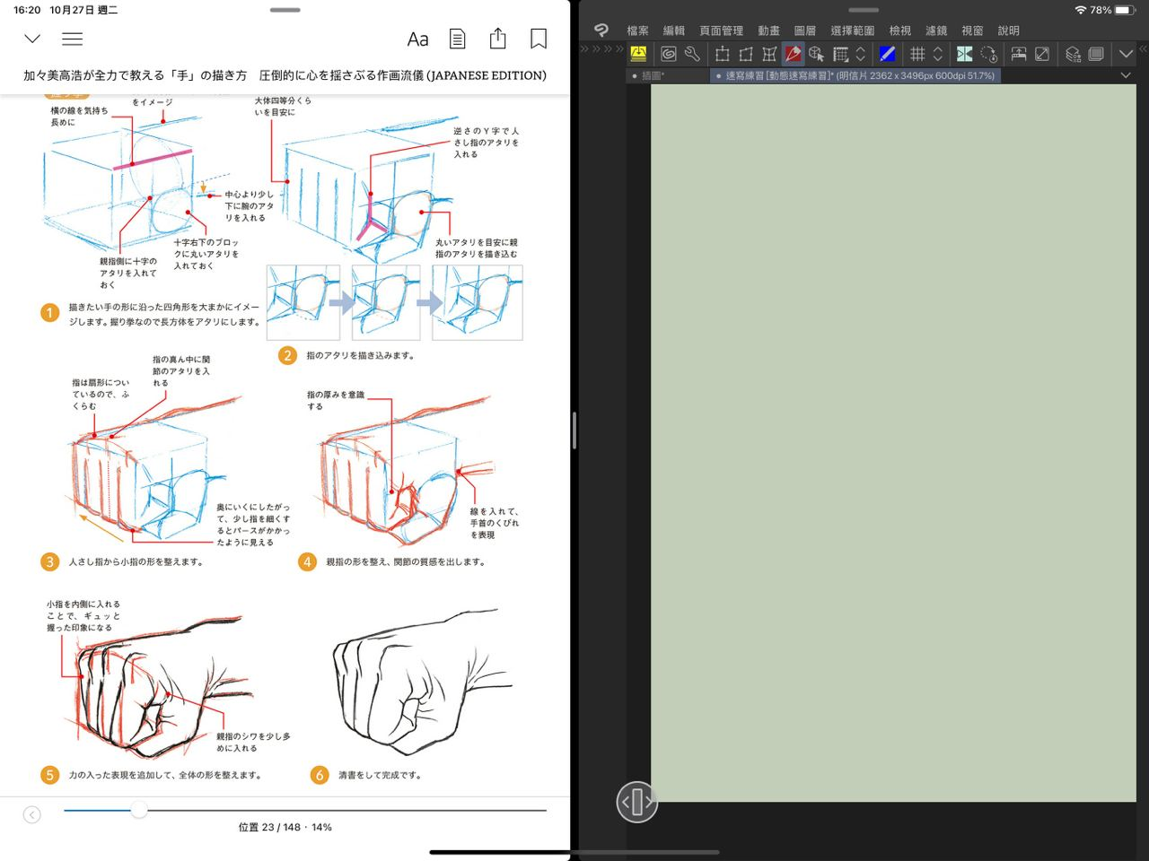Select the free transform skewed square icon

pyautogui.click(x=745, y=54)
